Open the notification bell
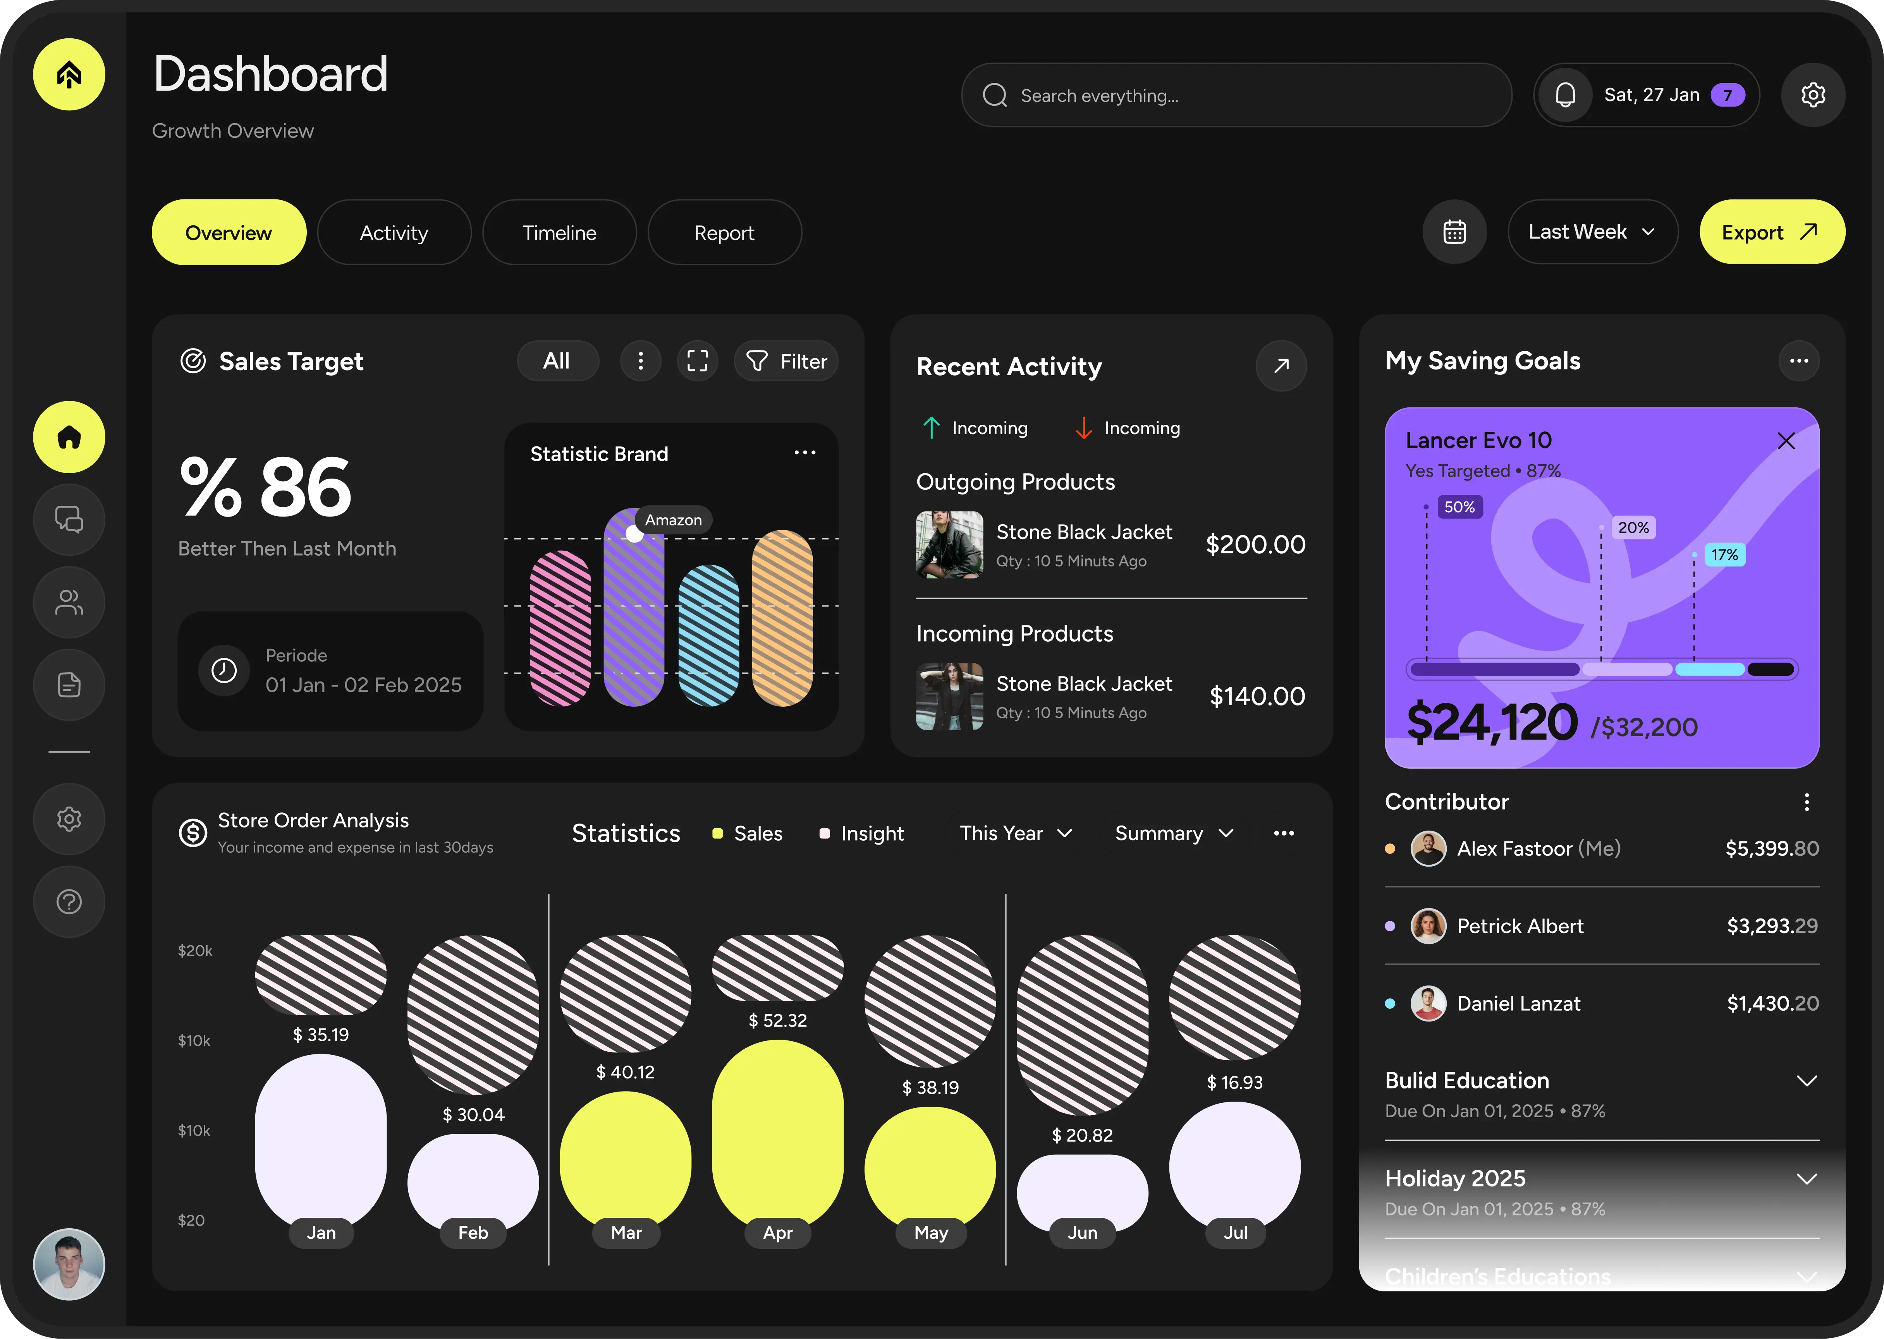Viewport: 1884px width, 1339px height. [1565, 95]
